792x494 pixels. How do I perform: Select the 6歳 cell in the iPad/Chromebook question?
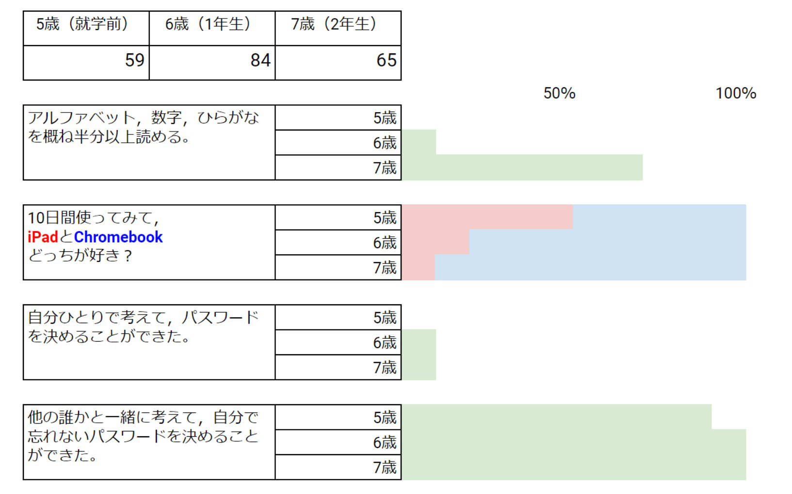338,242
